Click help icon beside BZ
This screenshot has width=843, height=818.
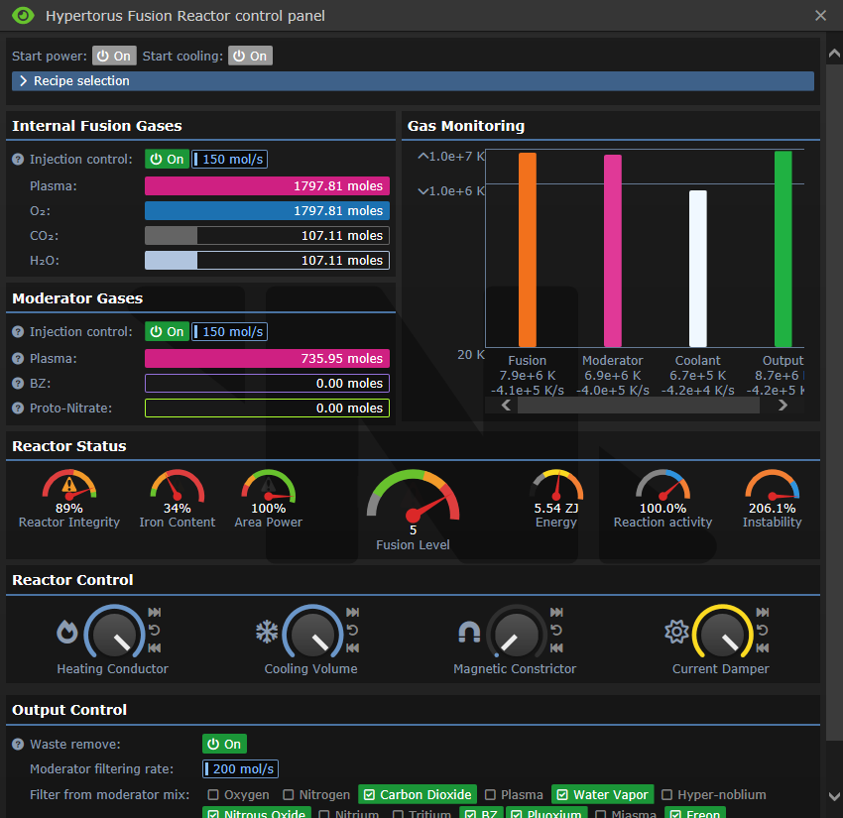click(x=18, y=383)
